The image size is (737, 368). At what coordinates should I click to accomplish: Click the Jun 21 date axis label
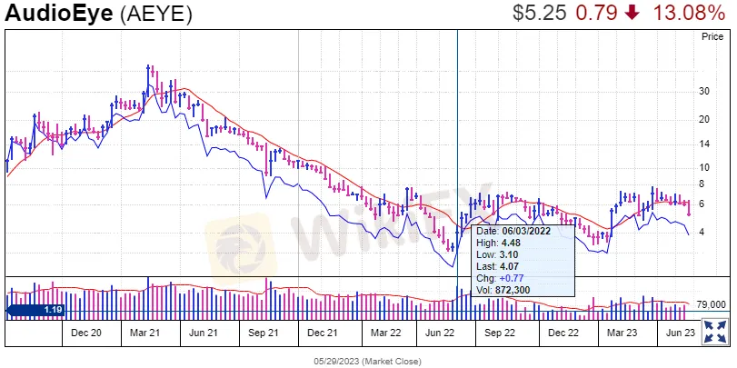pyautogui.click(x=203, y=333)
